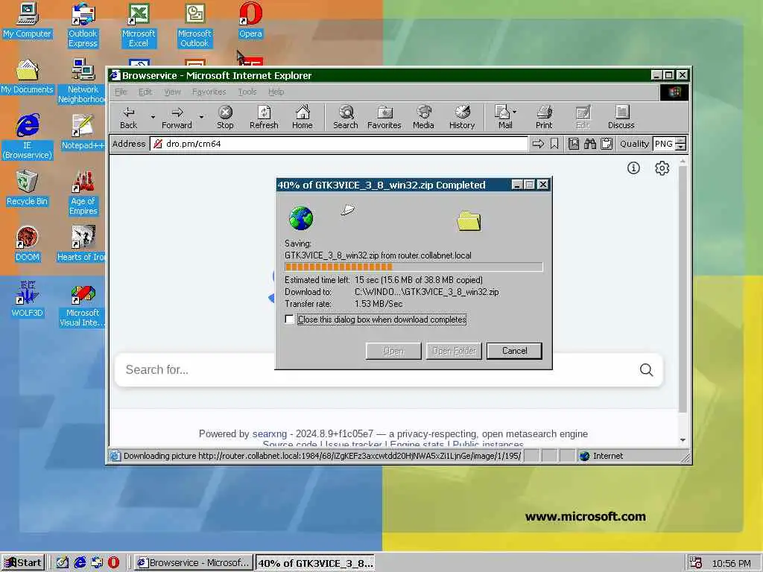Screen dimensions: 763x572
Task: Open the Discuss toolbar icon
Action: click(x=621, y=117)
